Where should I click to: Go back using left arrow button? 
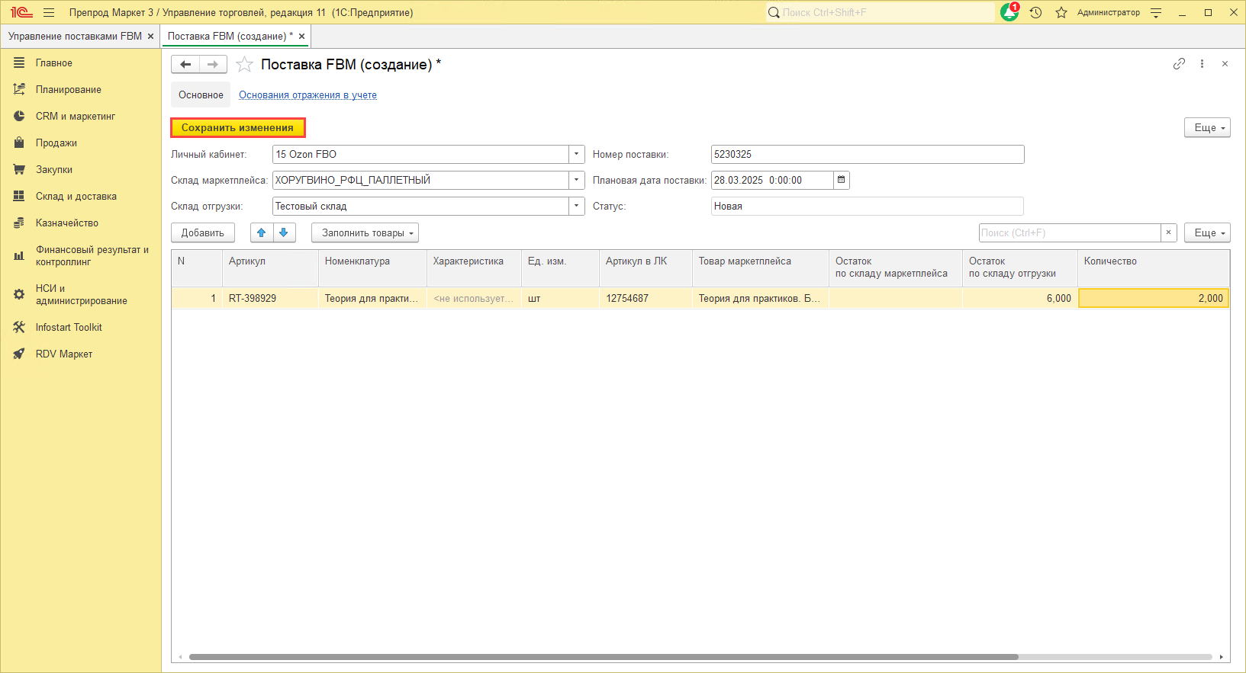click(185, 65)
